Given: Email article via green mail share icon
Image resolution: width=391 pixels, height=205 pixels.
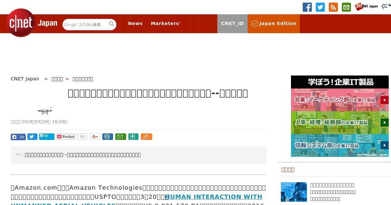Looking at the screenshot, I should point(121,137).
